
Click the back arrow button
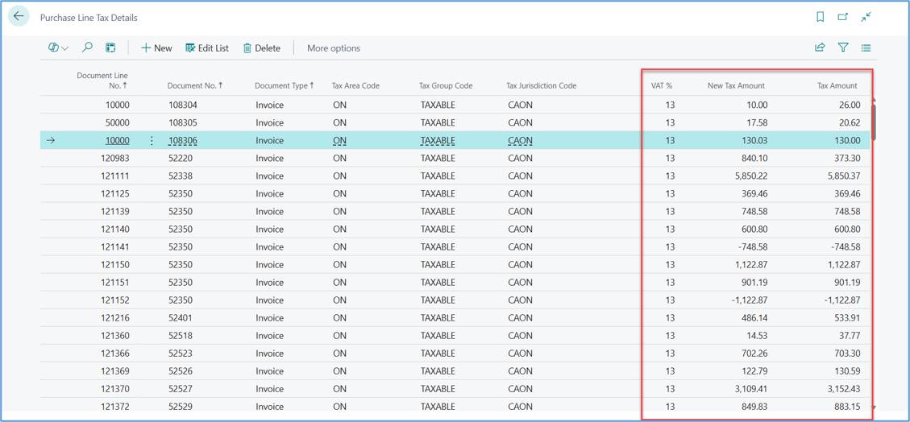pos(19,16)
